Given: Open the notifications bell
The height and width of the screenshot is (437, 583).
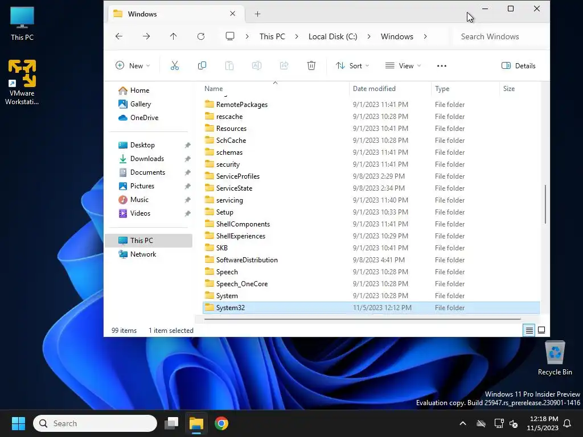Looking at the screenshot, I should click(568, 423).
